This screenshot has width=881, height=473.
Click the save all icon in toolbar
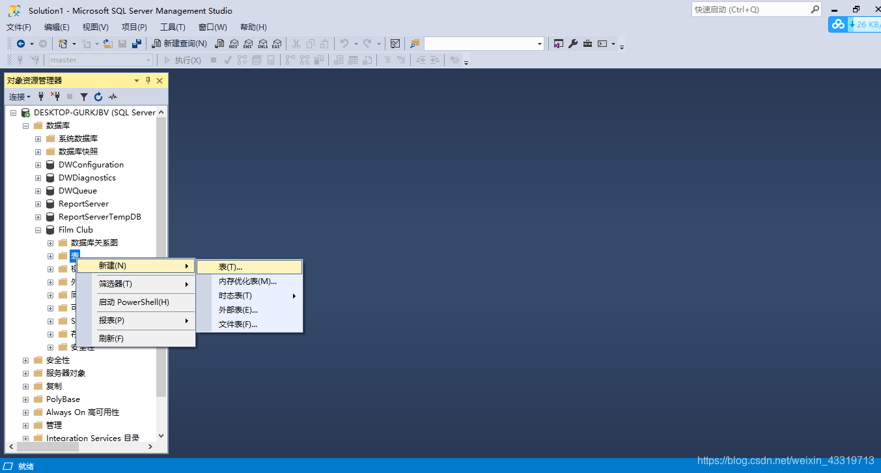tap(136, 44)
